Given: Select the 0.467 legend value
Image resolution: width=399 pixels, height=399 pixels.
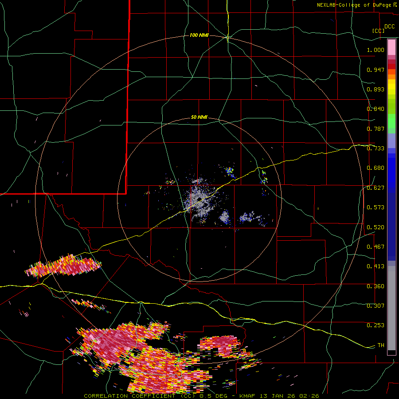Looking at the screenshot, I should pos(376,247).
